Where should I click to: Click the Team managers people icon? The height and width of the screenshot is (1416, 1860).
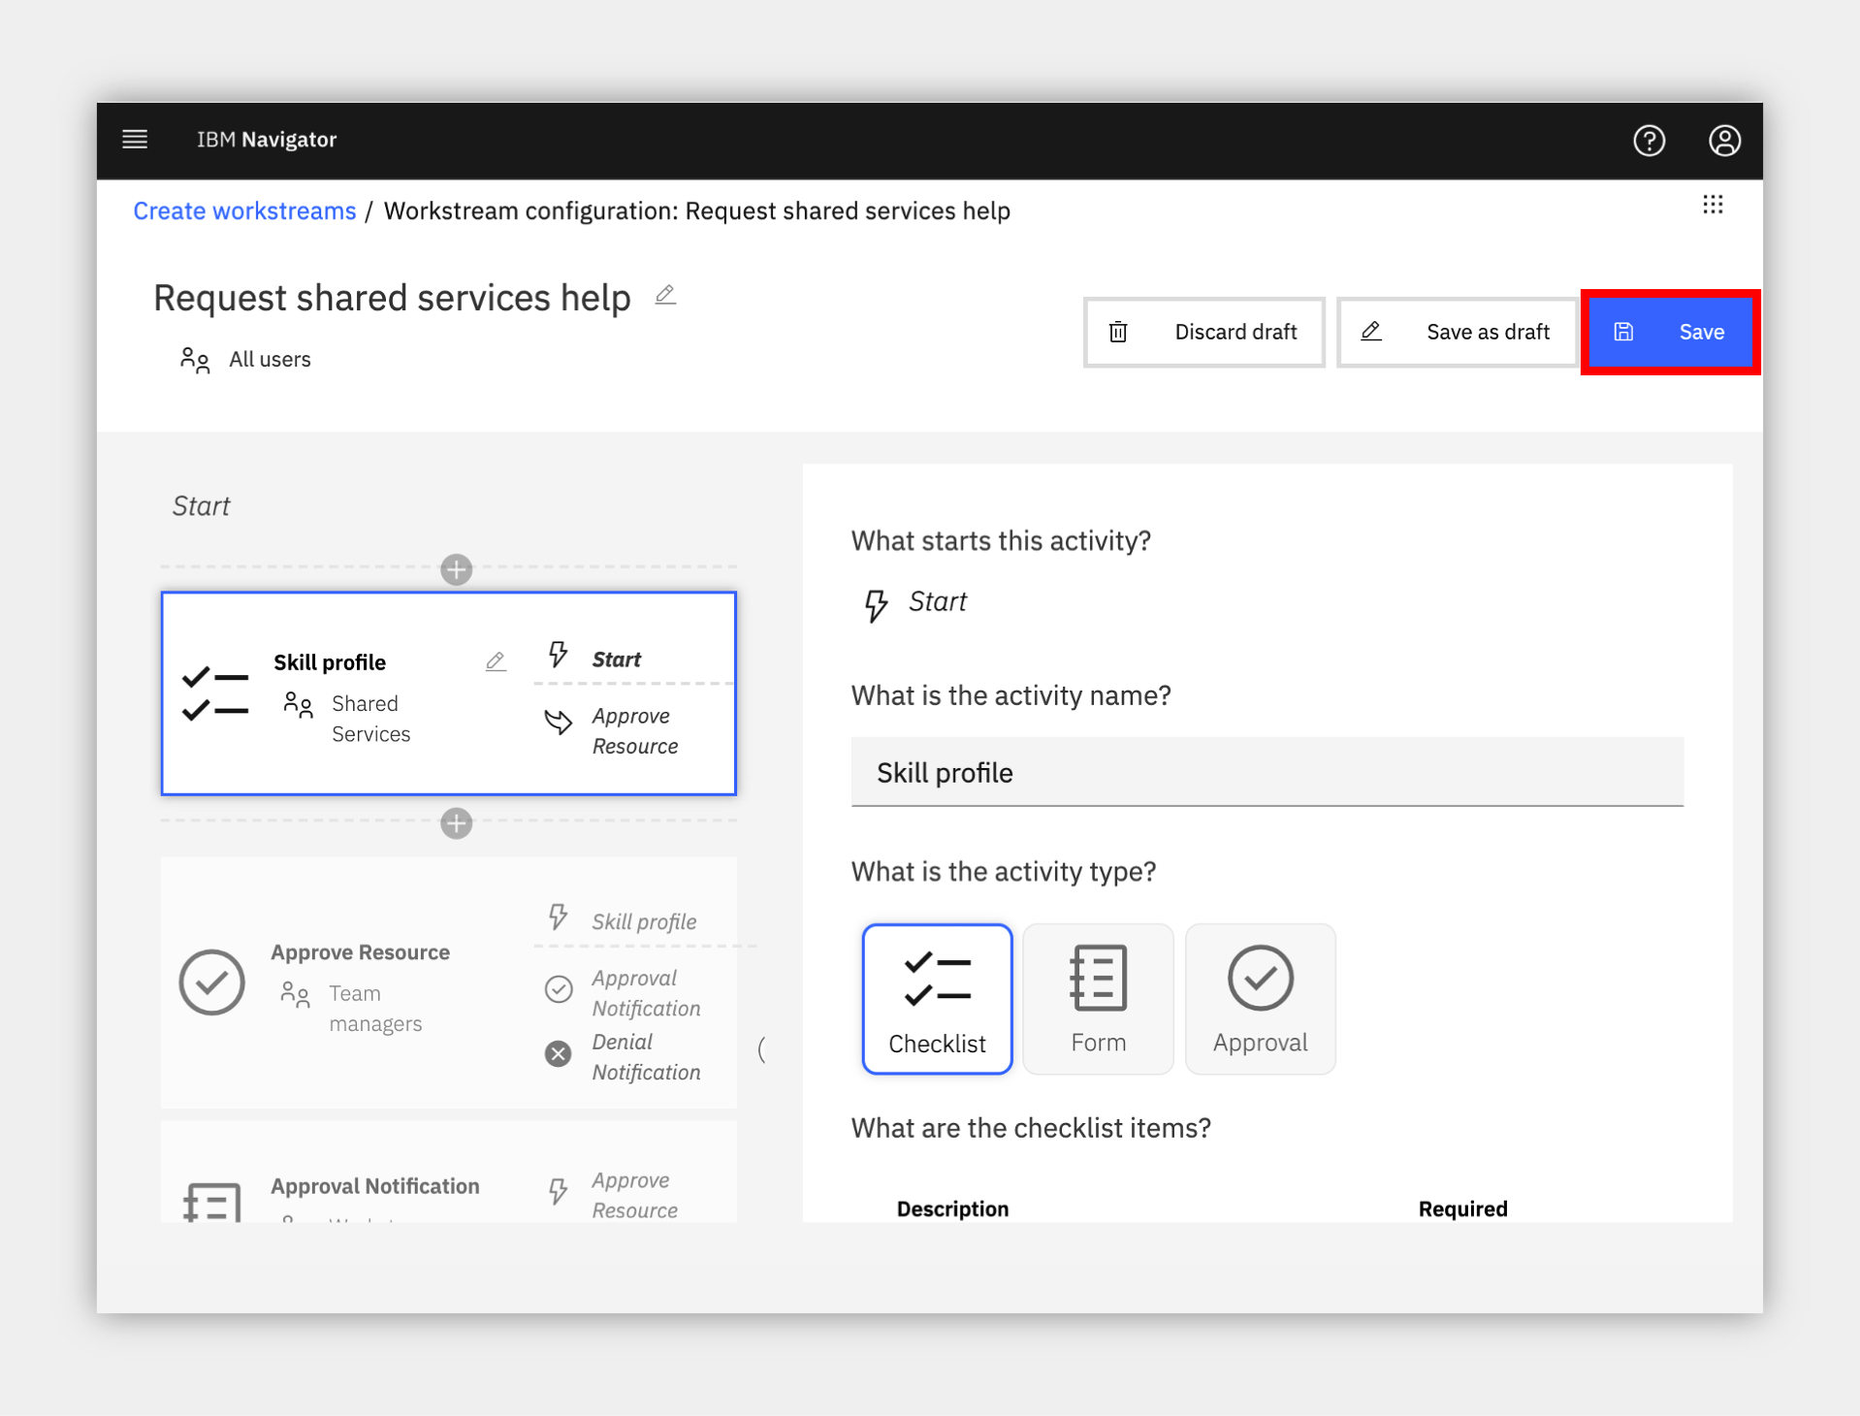(x=295, y=994)
